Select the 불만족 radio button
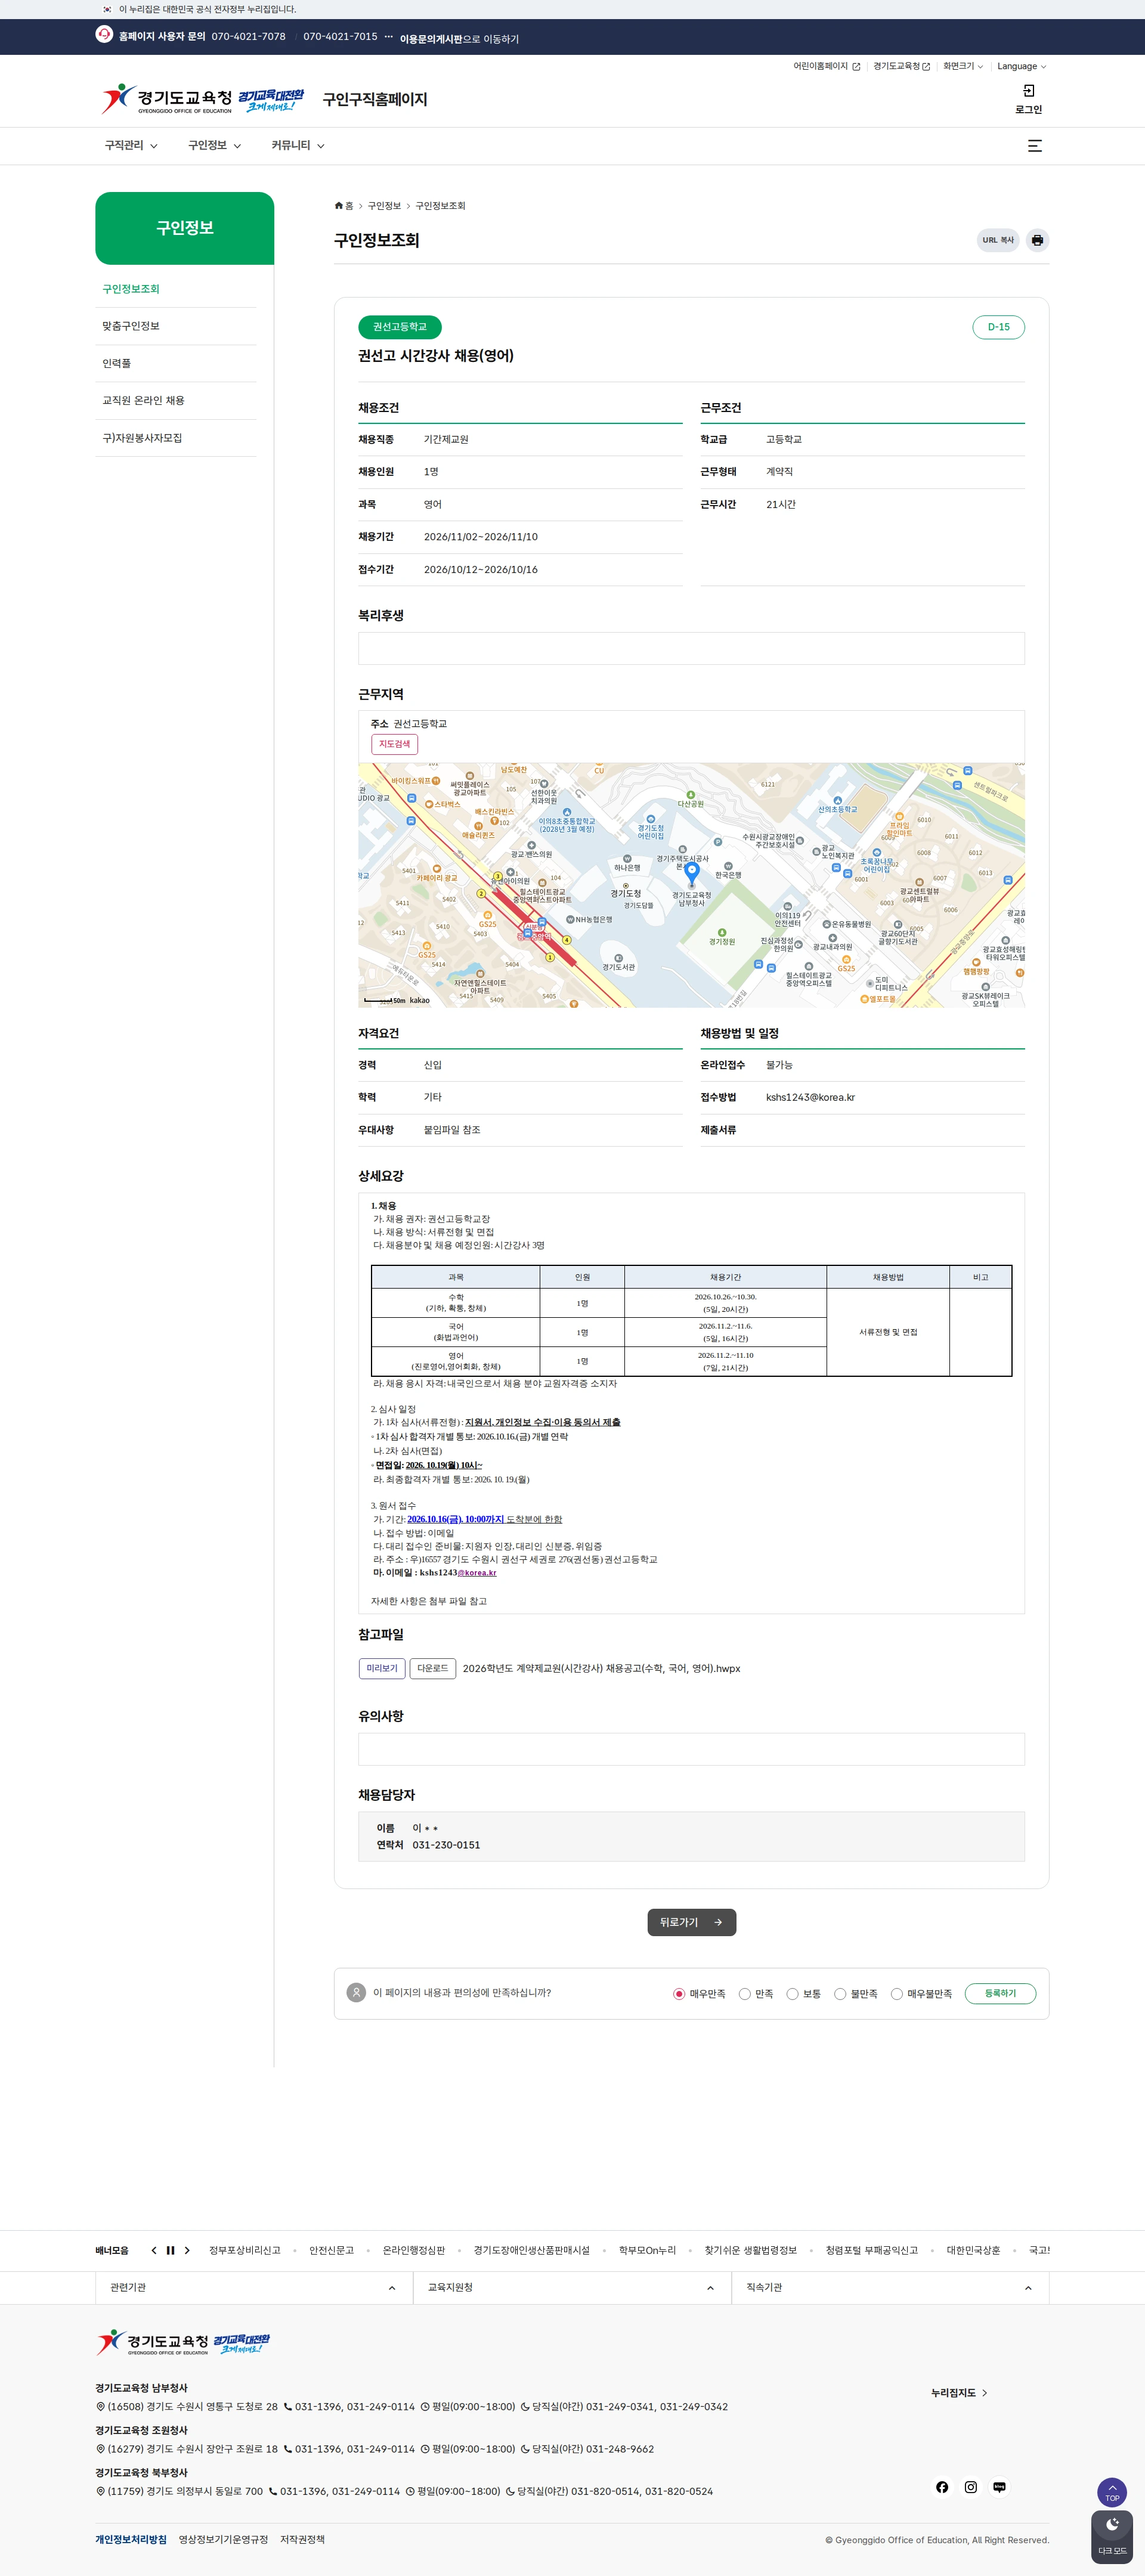Viewport: 1145px width, 2576px height. click(x=840, y=1993)
